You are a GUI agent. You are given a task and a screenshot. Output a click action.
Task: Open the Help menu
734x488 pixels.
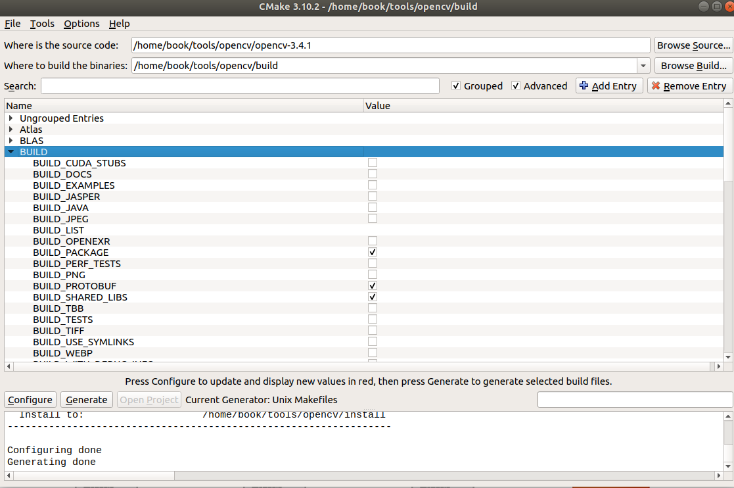(x=120, y=24)
